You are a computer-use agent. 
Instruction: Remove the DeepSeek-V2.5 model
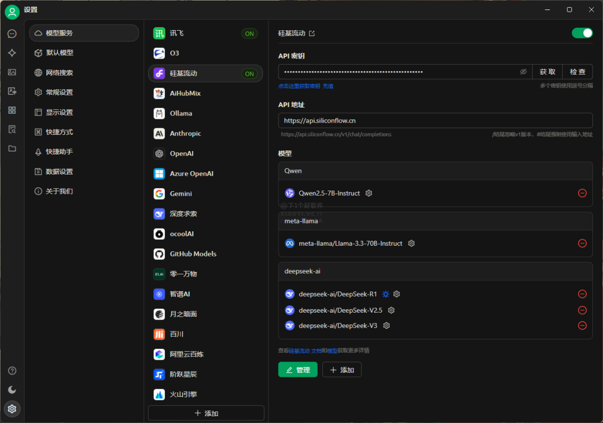[582, 310]
